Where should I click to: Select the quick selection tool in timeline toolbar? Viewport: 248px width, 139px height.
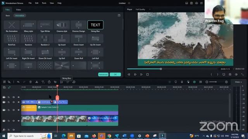click(x=9, y=82)
